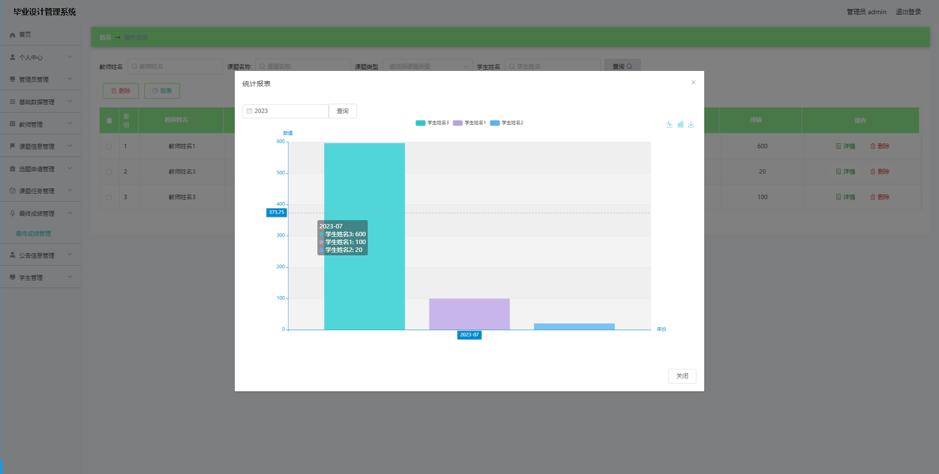The height and width of the screenshot is (474, 939).
Task: Click the 学生姓名 search input
Action: point(553,67)
